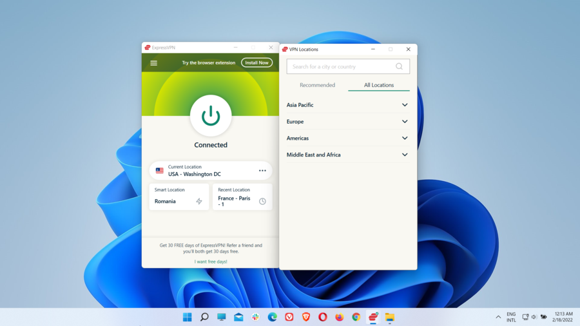Launch Microsoft Edge from the taskbar
Screen dimensions: 580x326
point(272,317)
